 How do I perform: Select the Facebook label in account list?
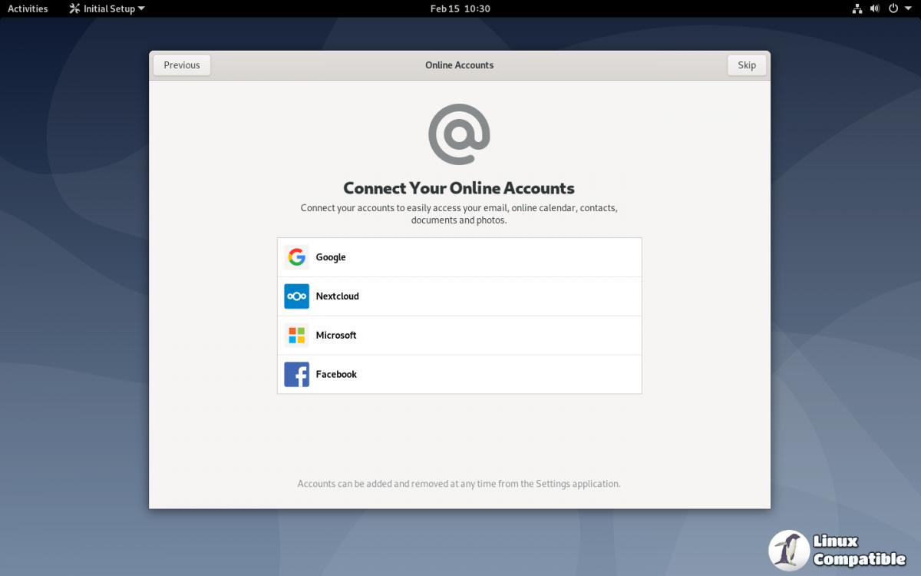pos(336,375)
